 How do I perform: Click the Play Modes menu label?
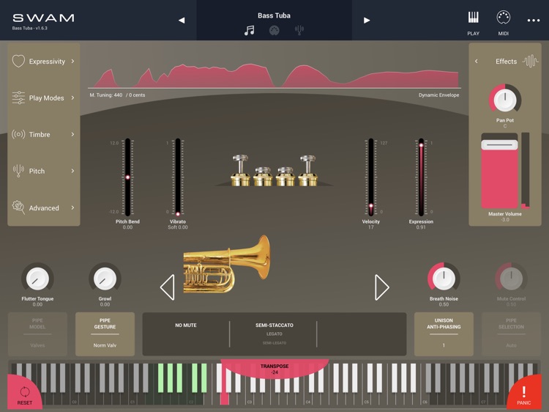46,98
